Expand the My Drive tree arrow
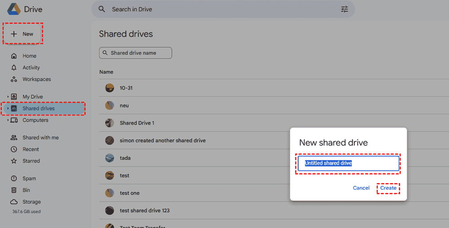The width and height of the screenshot is (449, 228). 8,97
